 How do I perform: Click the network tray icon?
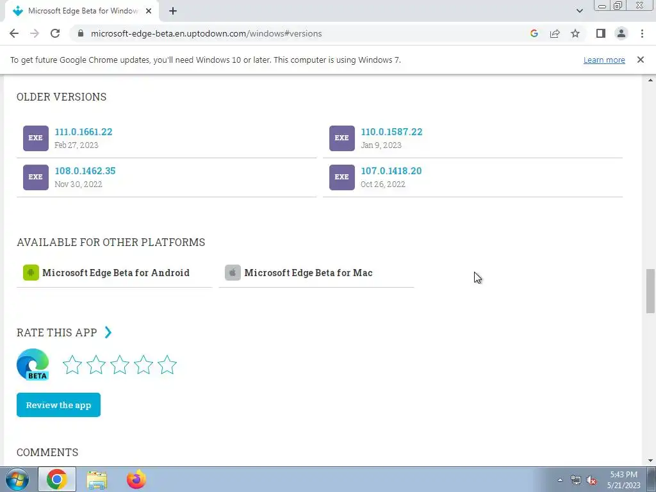(576, 480)
